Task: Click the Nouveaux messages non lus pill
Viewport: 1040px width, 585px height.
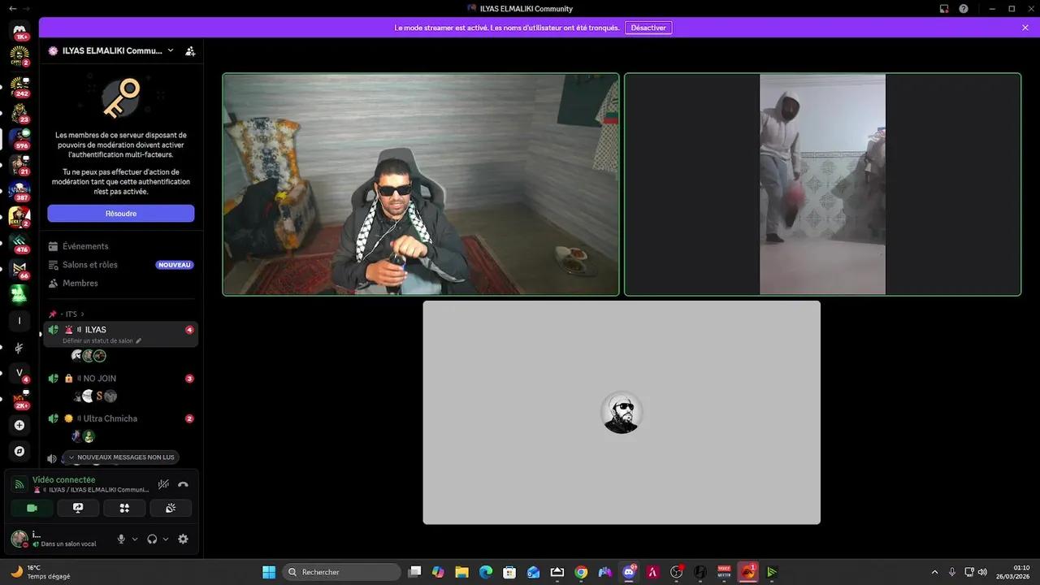Action: click(x=121, y=457)
